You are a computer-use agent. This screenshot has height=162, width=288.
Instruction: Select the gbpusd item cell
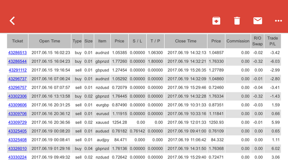[x=102, y=70]
